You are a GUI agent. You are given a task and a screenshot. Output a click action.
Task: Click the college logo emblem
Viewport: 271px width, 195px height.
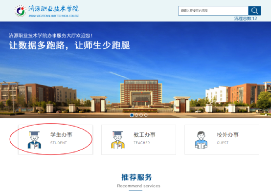click(x=20, y=11)
